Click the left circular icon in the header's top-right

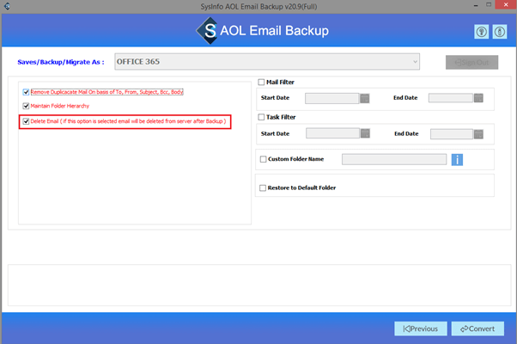pyautogui.click(x=482, y=31)
